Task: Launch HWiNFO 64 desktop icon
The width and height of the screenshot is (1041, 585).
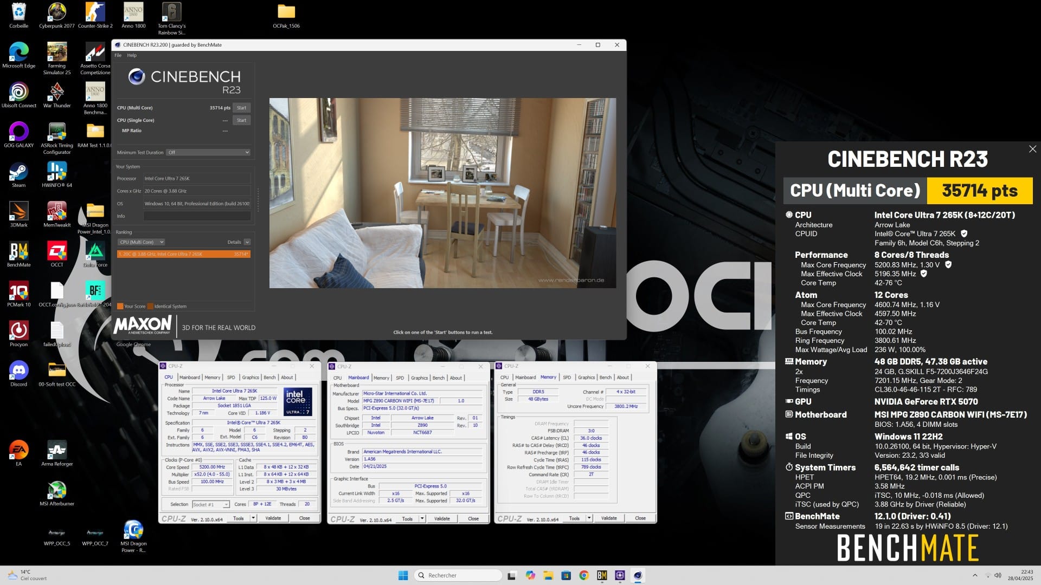Action: point(57,174)
